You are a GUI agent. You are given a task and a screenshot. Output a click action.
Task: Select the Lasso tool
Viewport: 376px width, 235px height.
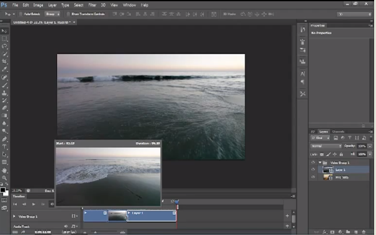point(4,46)
